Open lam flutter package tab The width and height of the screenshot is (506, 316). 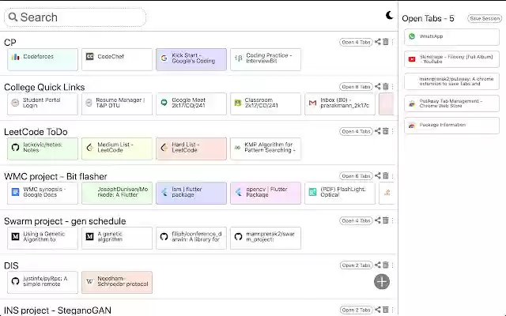pyautogui.click(x=191, y=193)
